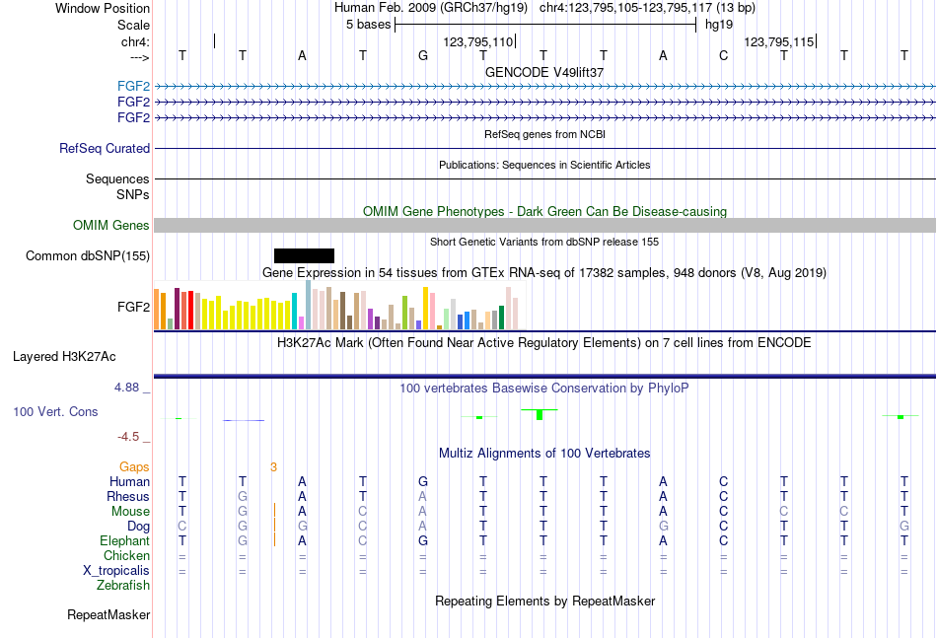Click the GTEx FGF2 expression label
This screenshot has width=937, height=638.
pos(133,307)
